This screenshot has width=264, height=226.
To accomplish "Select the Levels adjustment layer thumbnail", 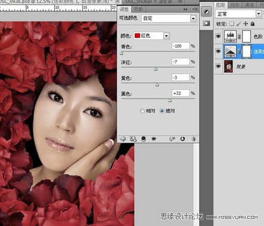I will tap(230, 36).
